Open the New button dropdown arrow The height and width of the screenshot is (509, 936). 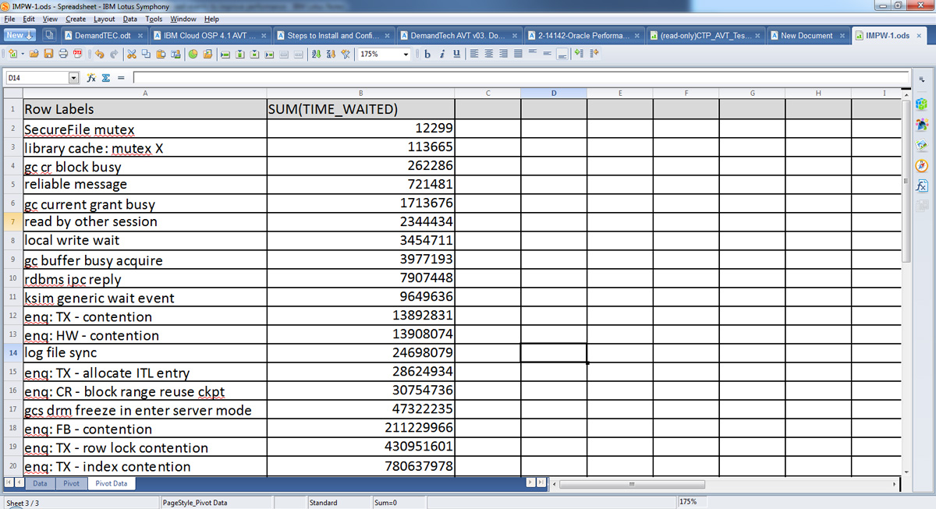(x=30, y=35)
